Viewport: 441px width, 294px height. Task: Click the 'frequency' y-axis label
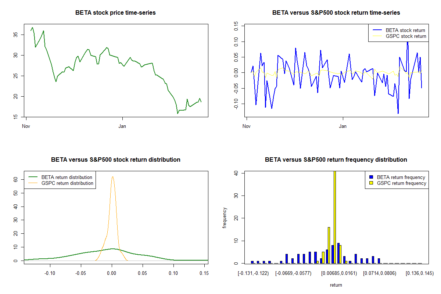pyautogui.click(x=225, y=218)
